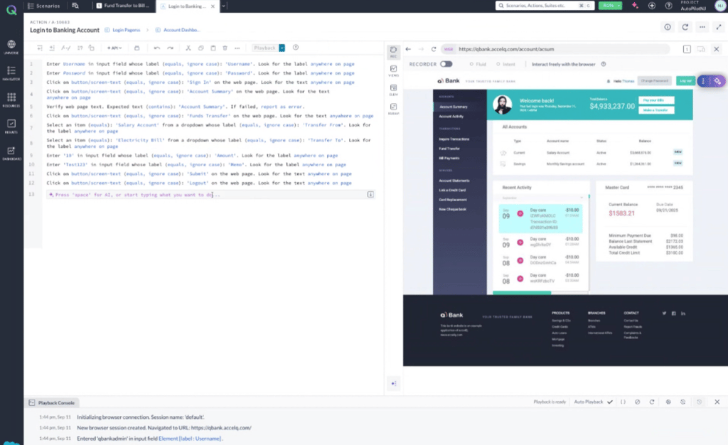Close the Playback Console panel
Viewport: 728px width, 445px height.
tap(717, 402)
